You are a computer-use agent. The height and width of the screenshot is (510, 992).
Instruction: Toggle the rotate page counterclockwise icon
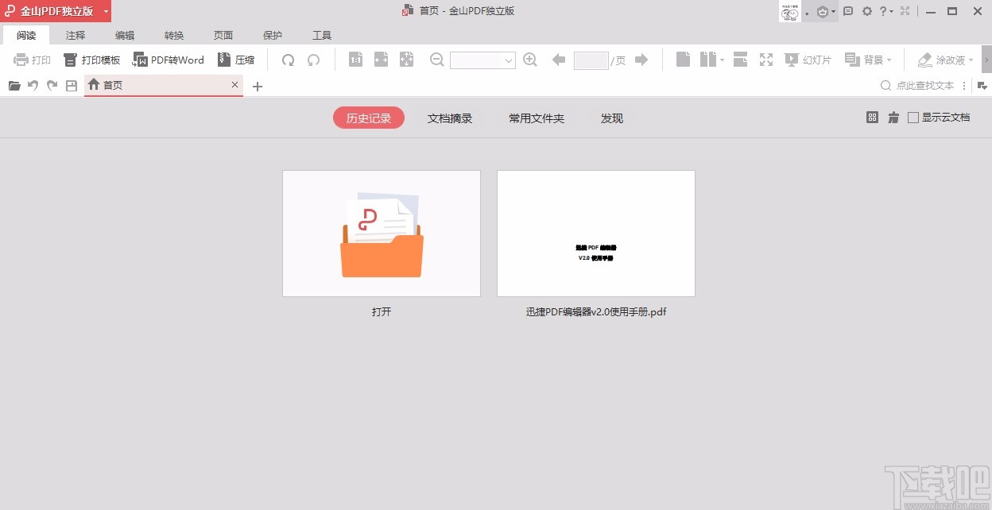pos(313,60)
